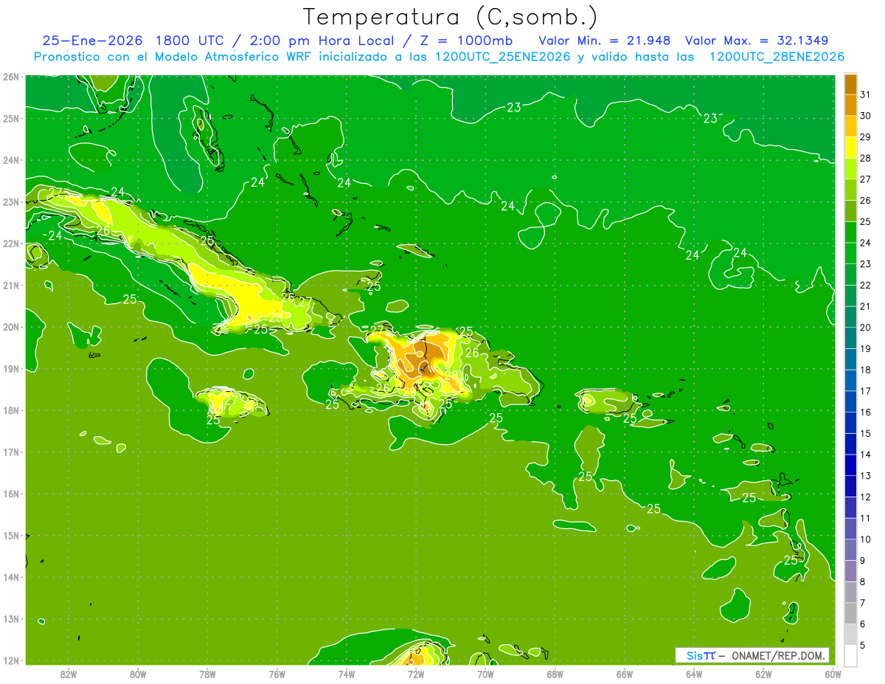Click the 'Z = 1000mb' level text

pos(467,41)
